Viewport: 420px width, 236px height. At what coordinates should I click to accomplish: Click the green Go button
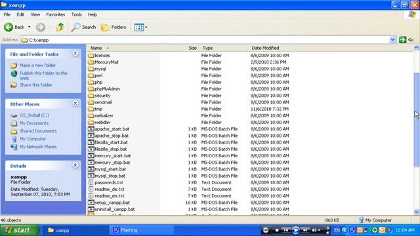[x=406, y=40]
